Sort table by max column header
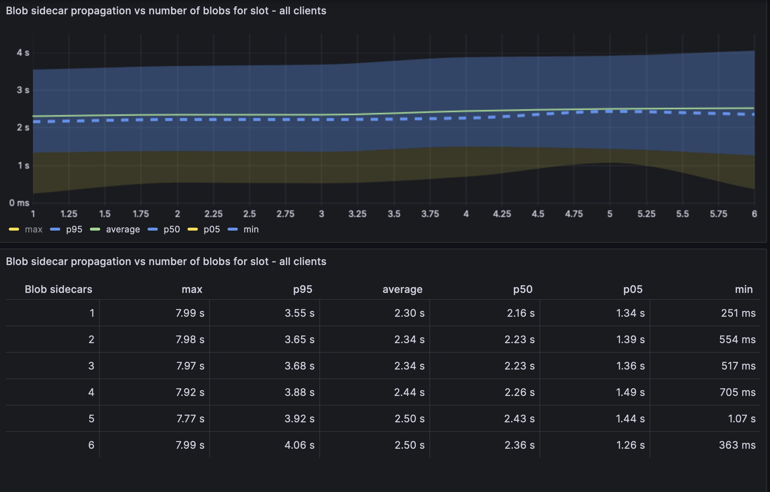The image size is (770, 492). 192,289
